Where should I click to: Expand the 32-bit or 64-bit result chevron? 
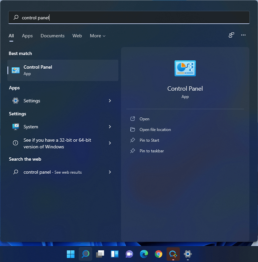point(110,143)
